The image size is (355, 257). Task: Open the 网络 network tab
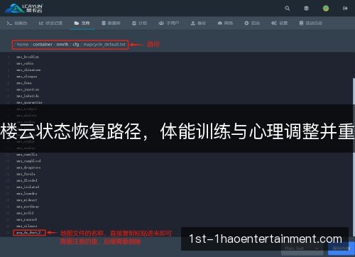pos(225,23)
